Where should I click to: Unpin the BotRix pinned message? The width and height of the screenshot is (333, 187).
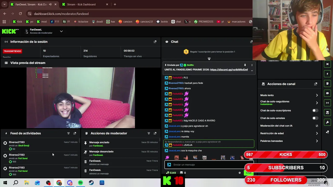pos(245,65)
